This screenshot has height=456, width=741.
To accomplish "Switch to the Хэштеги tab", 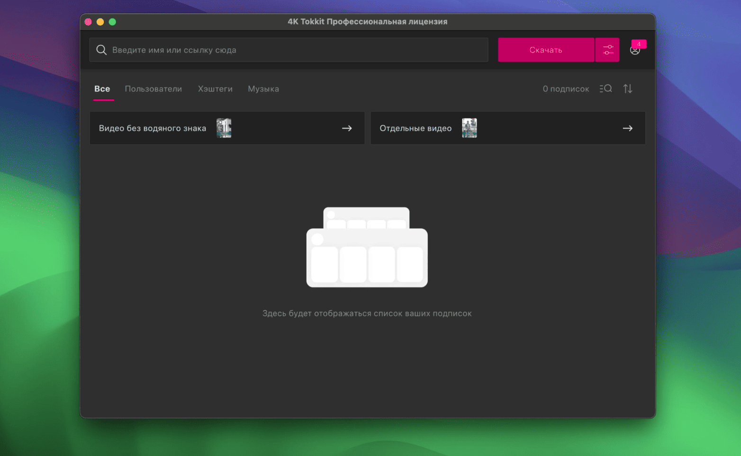I will click(x=215, y=89).
